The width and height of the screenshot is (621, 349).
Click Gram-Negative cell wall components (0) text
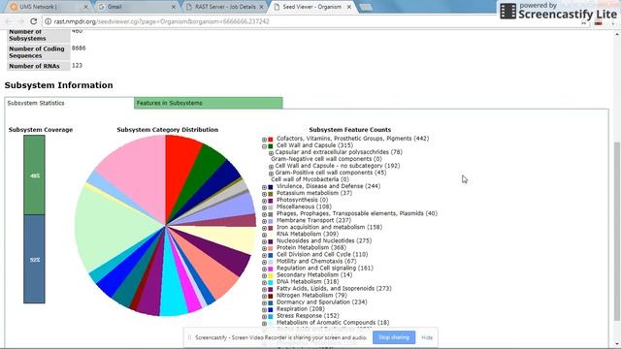pyautogui.click(x=326, y=159)
